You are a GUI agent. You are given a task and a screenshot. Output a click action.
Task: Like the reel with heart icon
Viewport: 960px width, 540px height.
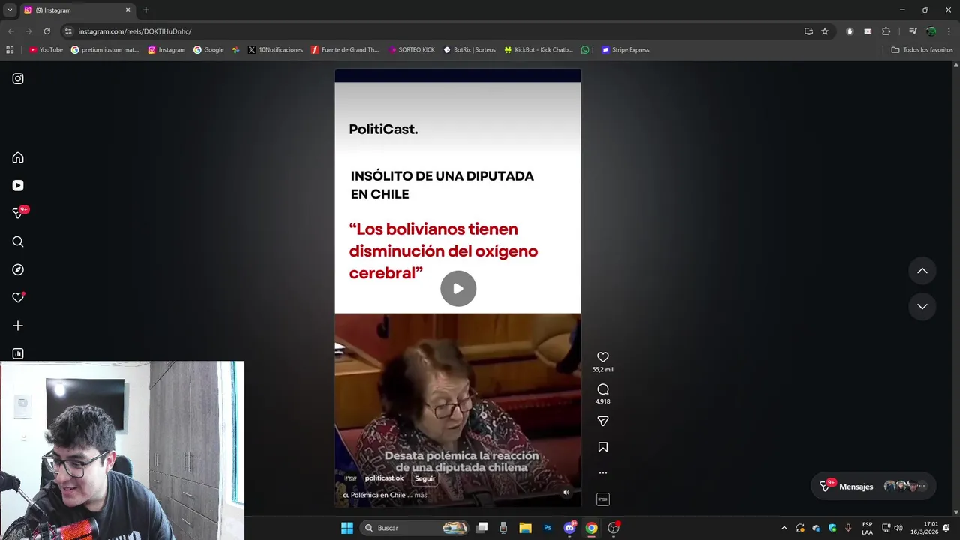[x=602, y=357]
